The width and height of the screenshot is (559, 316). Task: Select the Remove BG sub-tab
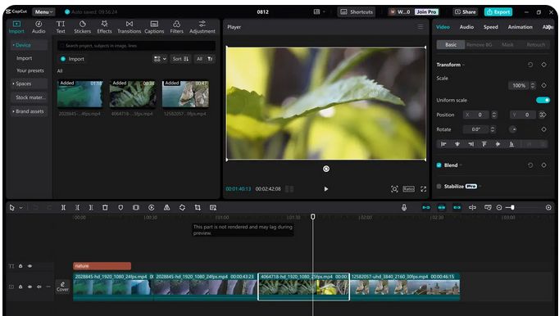click(479, 45)
